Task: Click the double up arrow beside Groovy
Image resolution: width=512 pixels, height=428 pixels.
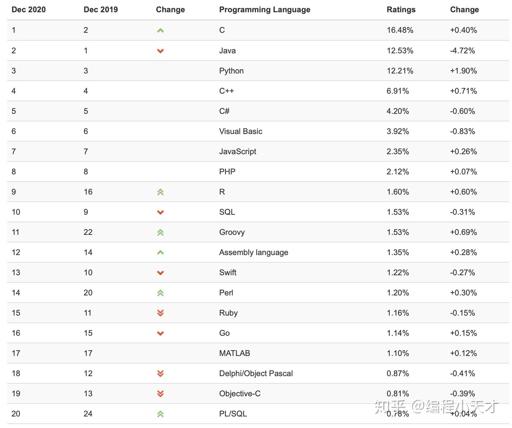Action: [x=160, y=232]
